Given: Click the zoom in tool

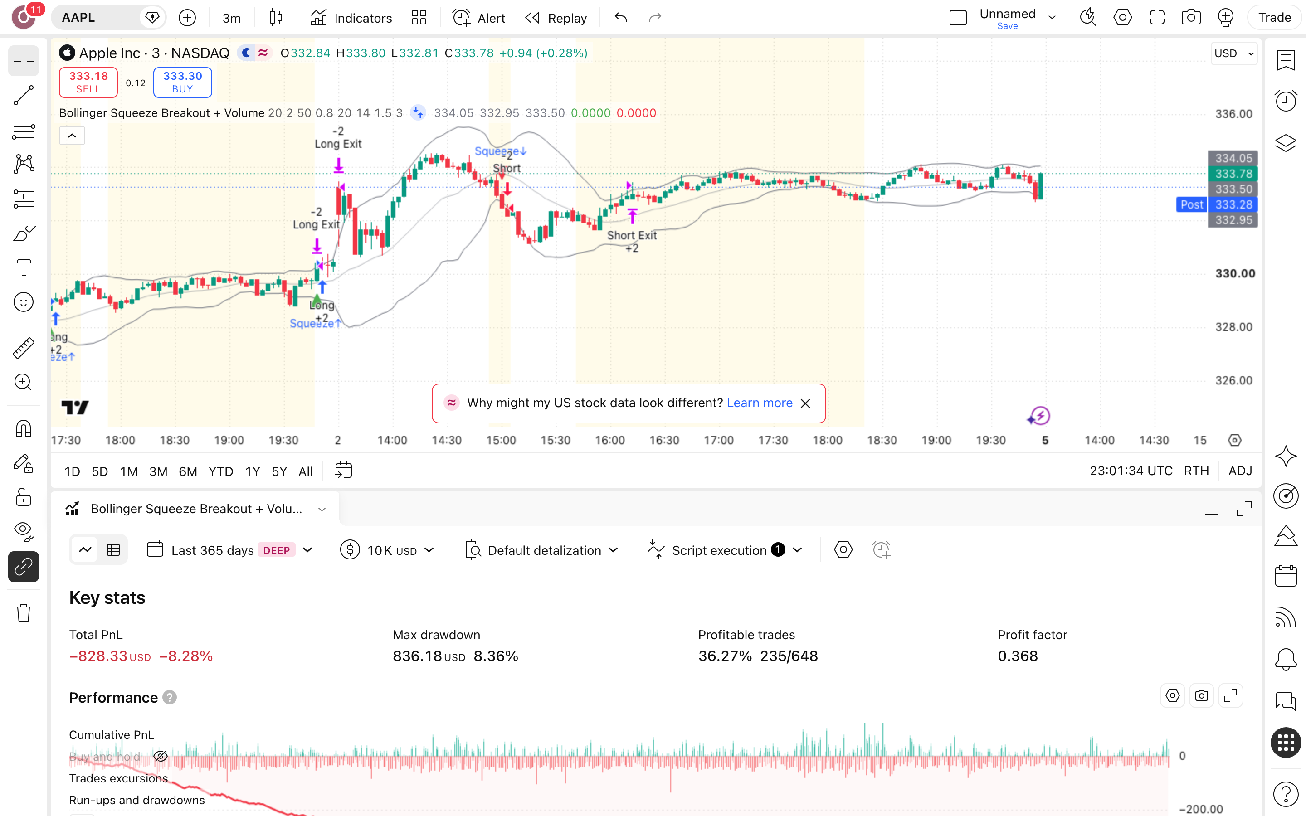Looking at the screenshot, I should click(24, 382).
